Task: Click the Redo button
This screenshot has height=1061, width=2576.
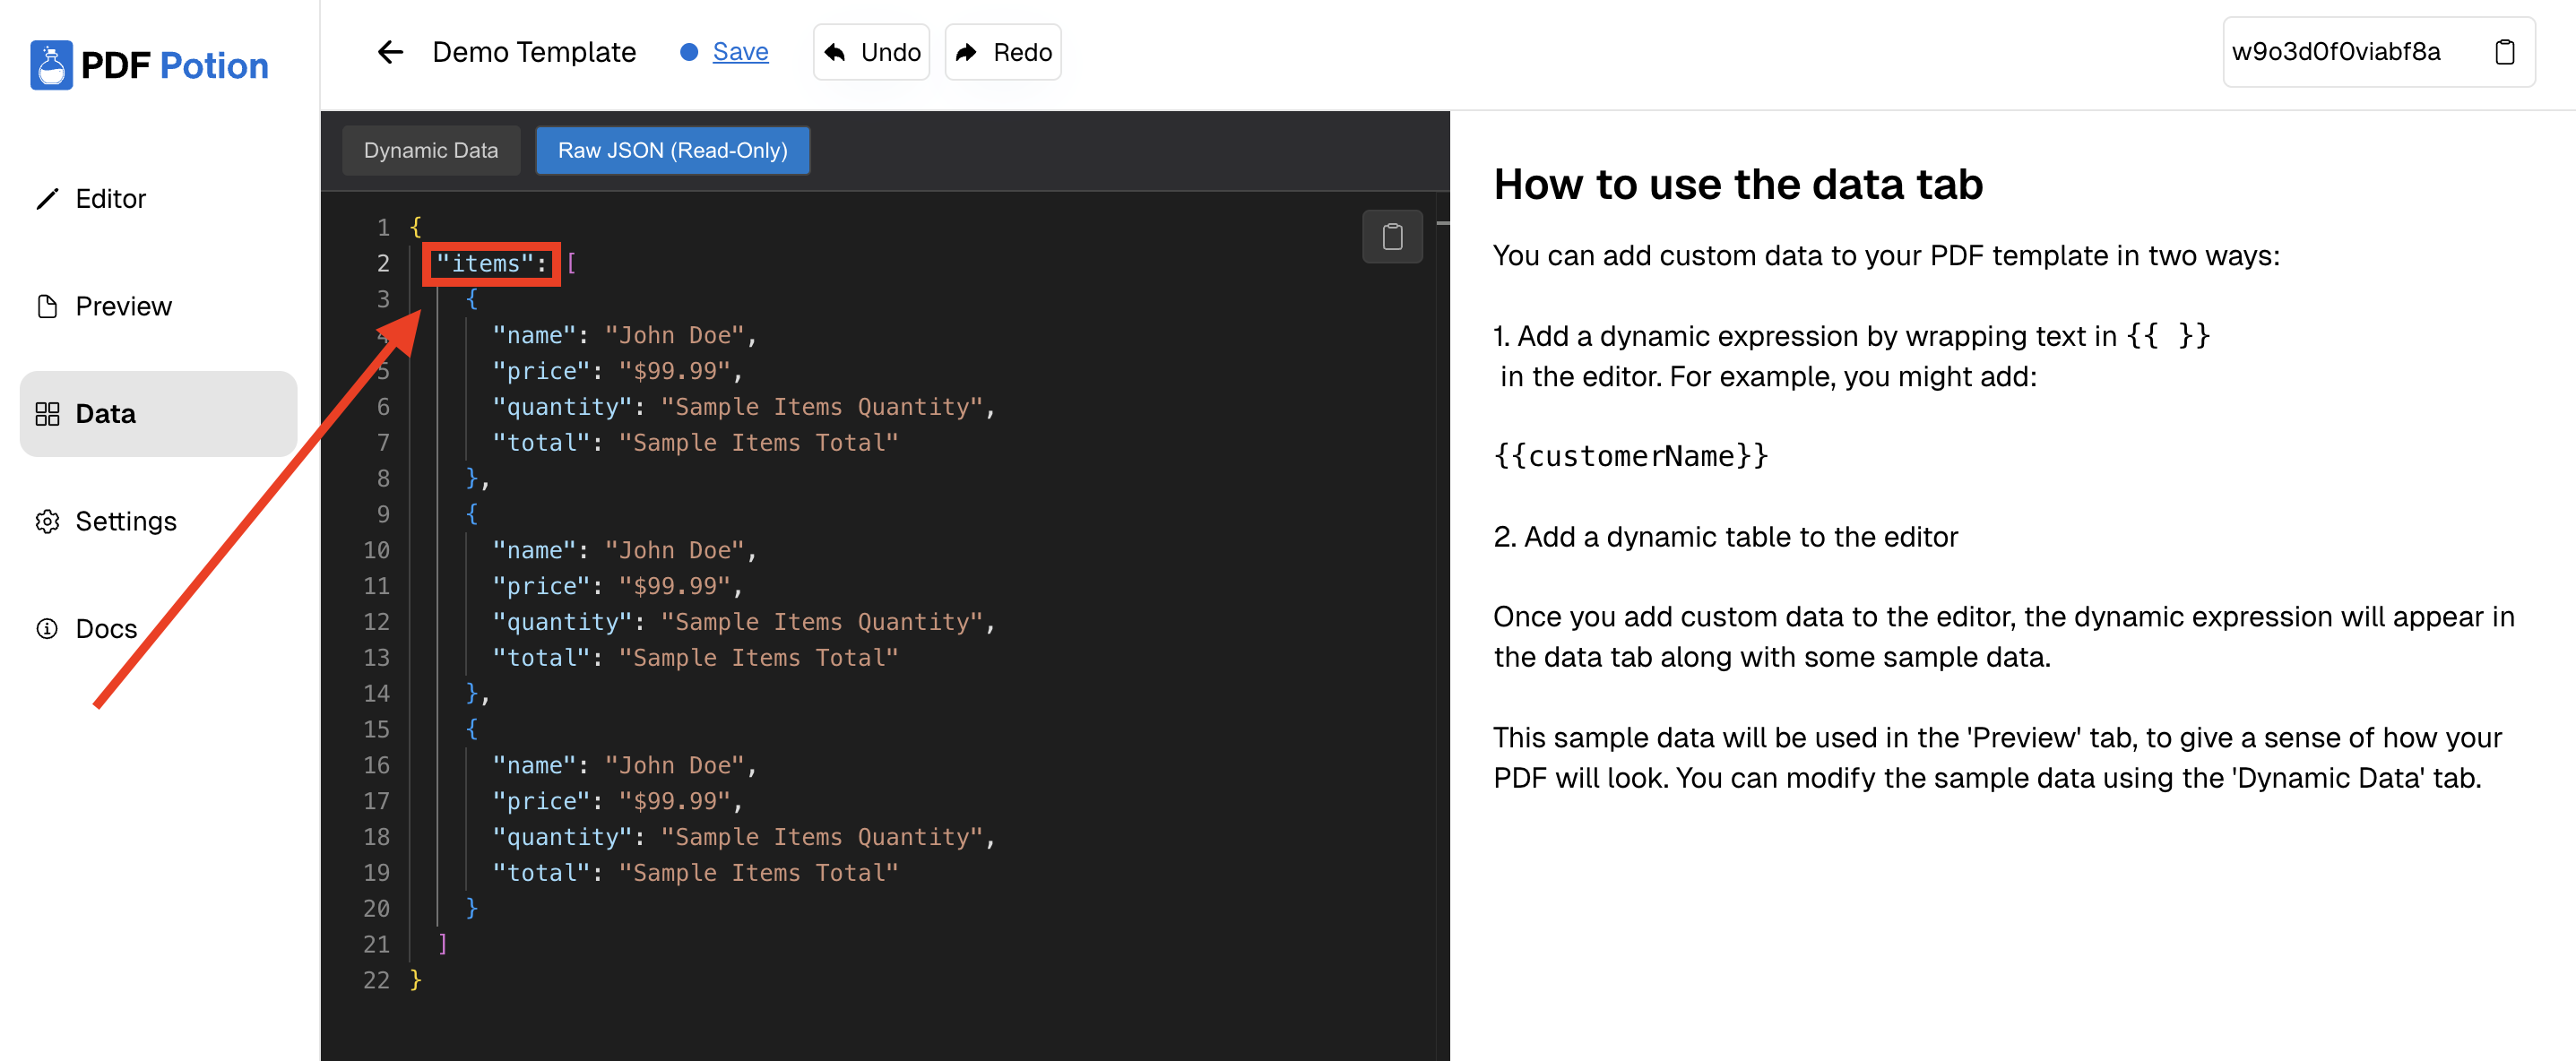Action: (1003, 52)
